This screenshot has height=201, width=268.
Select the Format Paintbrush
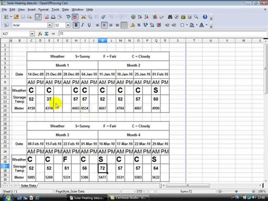[103, 17]
